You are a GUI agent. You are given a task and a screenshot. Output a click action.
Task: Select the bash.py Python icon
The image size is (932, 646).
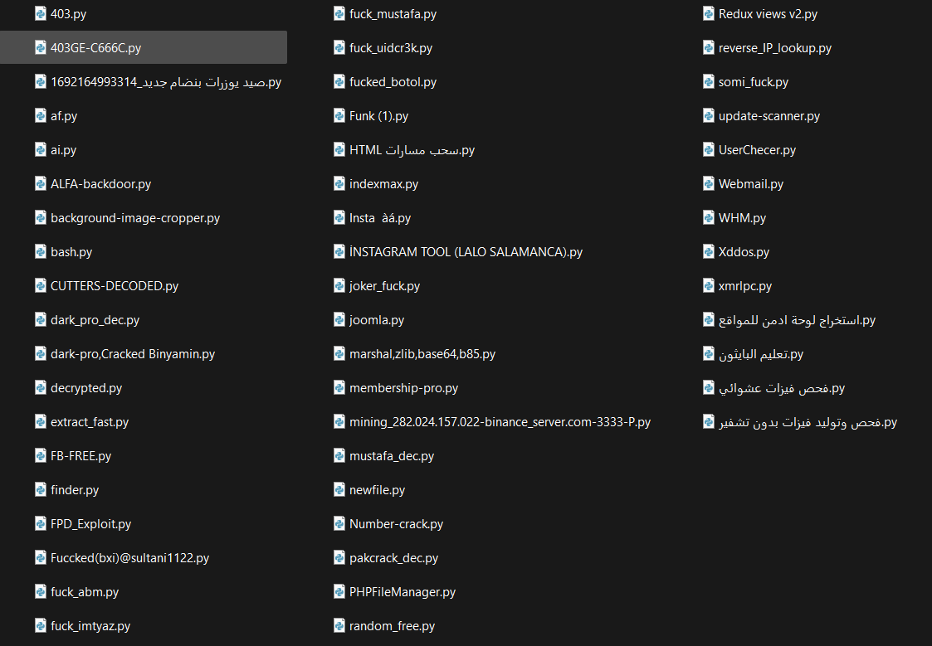tap(41, 252)
